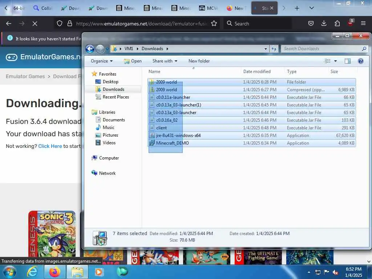Switch to the New Tab Firefox tab
Screen dimensions: 372x279
pyautogui.click(x=235, y=8)
